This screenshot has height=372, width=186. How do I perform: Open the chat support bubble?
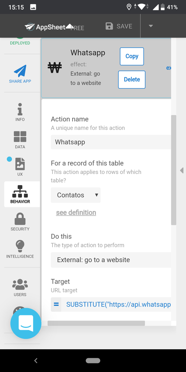coord(26,323)
